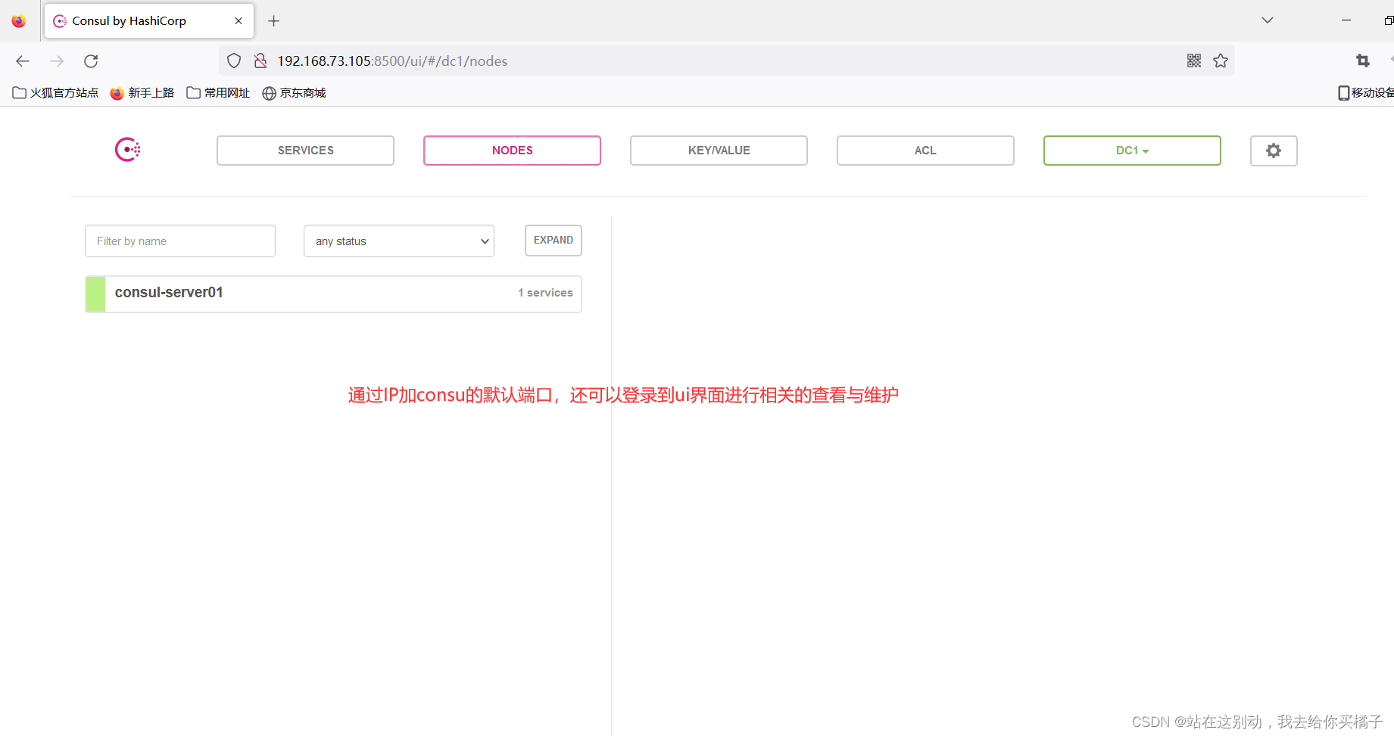Click the green status swatch of consul-server01
1394x736 pixels.
(95, 294)
